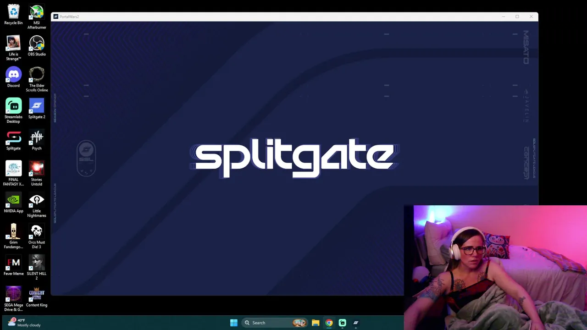Select the Splitgate desktop shortcut
Screen dimensions: 587x330
tap(13, 140)
